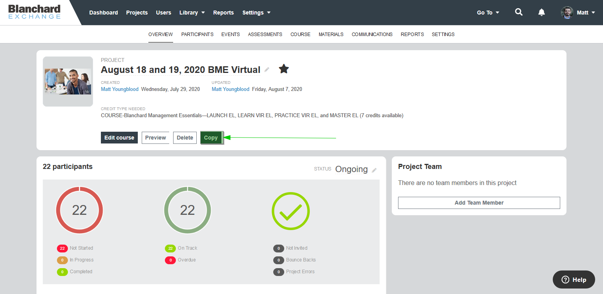The width and height of the screenshot is (603, 294).
Task: Edit project title with pencil icon
Action: click(x=267, y=70)
